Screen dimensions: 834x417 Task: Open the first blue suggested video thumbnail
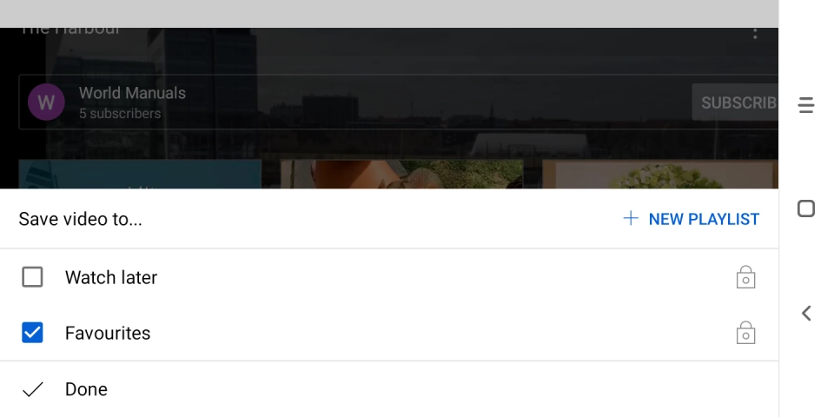coord(140,174)
